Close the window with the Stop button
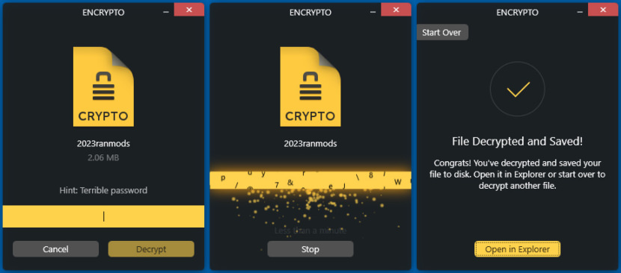Image resolution: width=621 pixels, height=273 pixels. point(396,10)
